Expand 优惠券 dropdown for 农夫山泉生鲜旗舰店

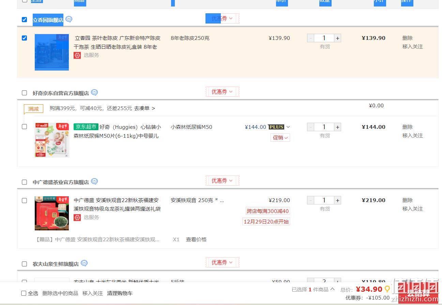point(222,262)
